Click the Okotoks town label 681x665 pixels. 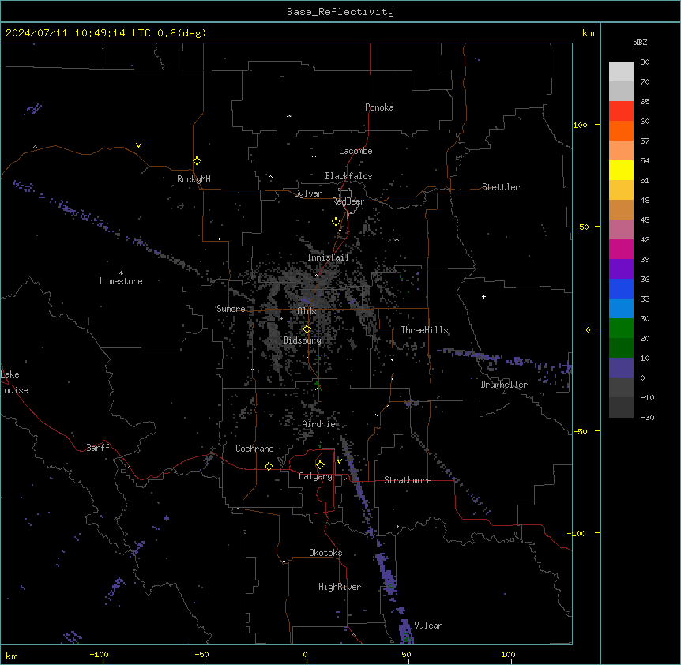[325, 553]
